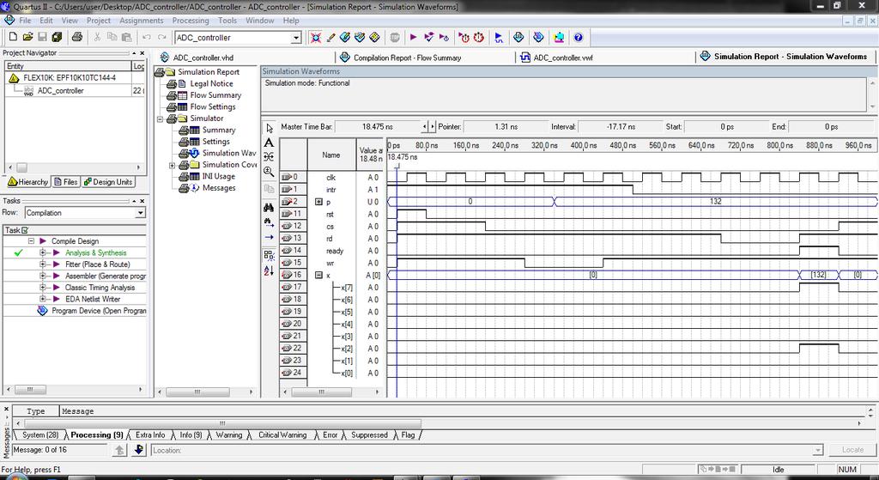The image size is (879, 480).
Task: Click the Settings icon next to pencil
Action: coord(345,37)
